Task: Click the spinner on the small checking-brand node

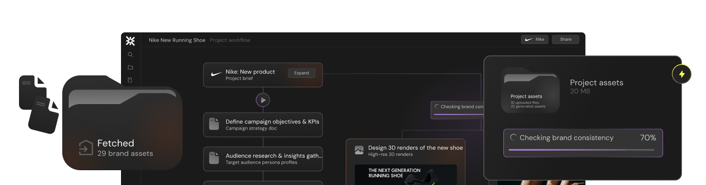Action: point(437,106)
